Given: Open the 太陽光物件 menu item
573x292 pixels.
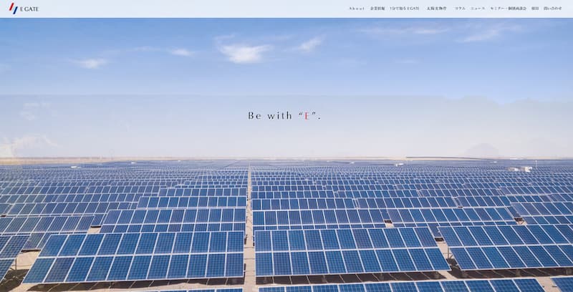Looking at the screenshot, I should (437, 9).
